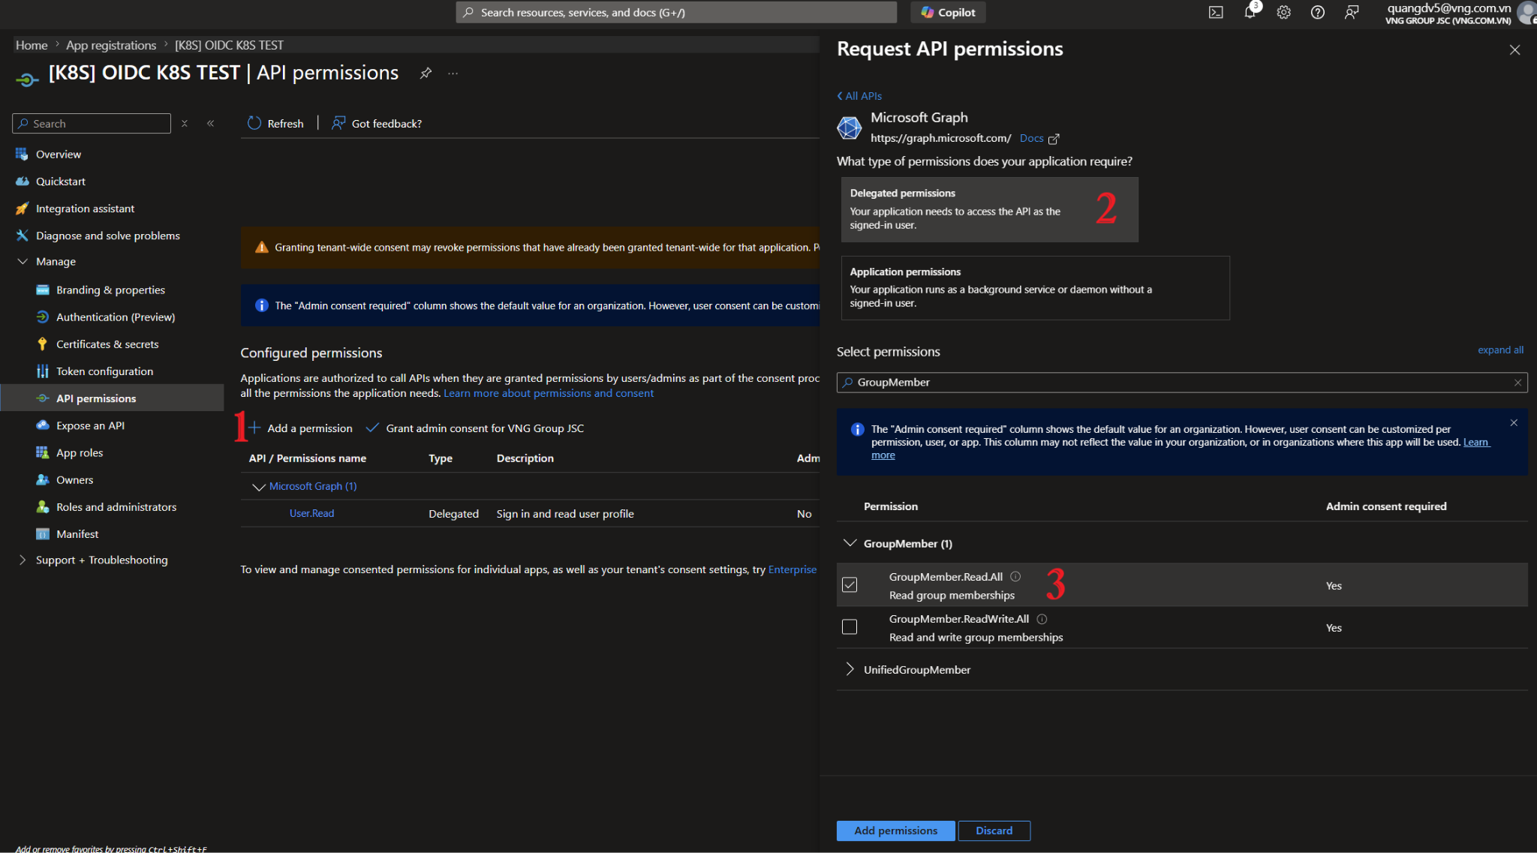This screenshot has width=1537, height=853.
Task: Click Grant admin consent checkmark icon
Action: click(372, 428)
